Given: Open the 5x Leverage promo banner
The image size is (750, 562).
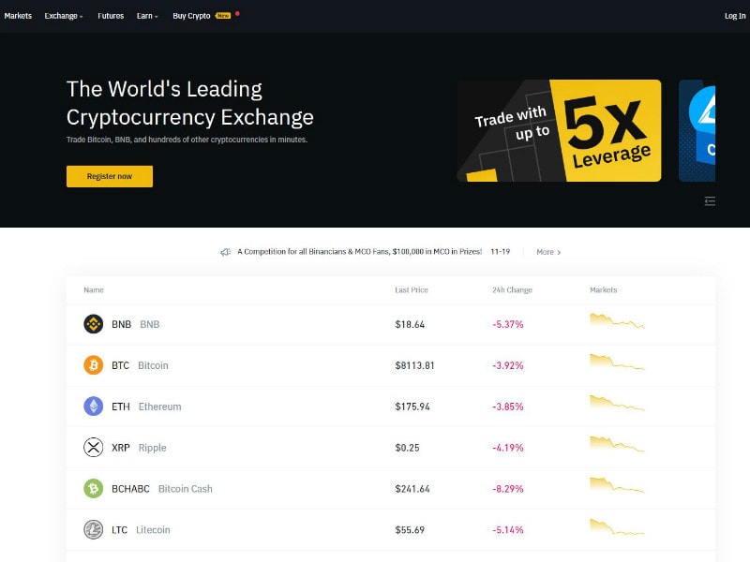Looking at the screenshot, I should pos(559,130).
